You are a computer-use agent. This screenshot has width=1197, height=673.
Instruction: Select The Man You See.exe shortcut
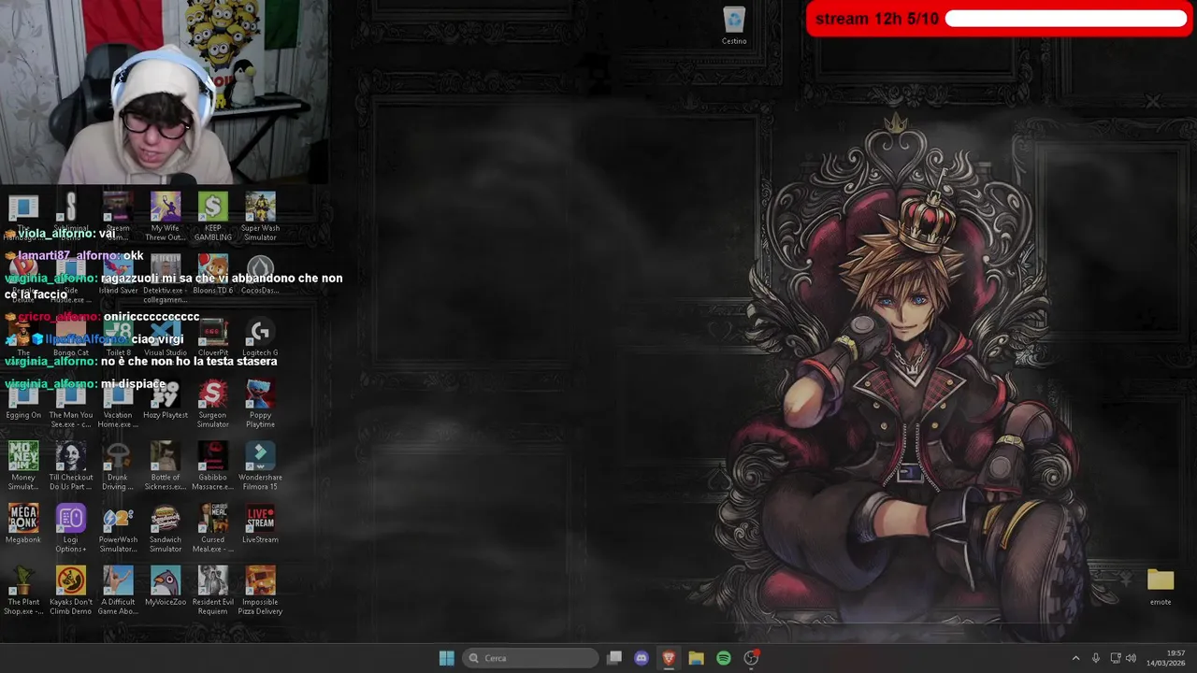[70, 404]
